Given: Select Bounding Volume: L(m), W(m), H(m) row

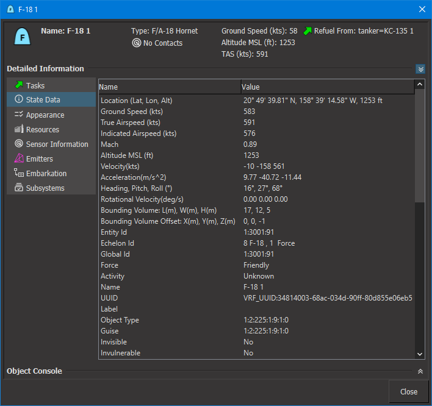Looking at the screenshot, I should (256, 210).
